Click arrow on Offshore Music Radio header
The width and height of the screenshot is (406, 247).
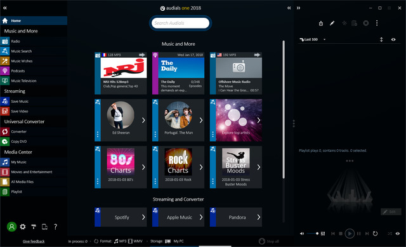pos(257,55)
